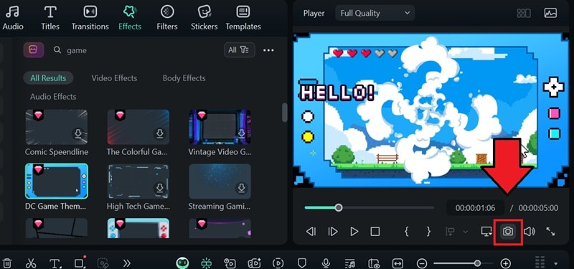Download the Vintage Video G... effect

tap(241, 133)
